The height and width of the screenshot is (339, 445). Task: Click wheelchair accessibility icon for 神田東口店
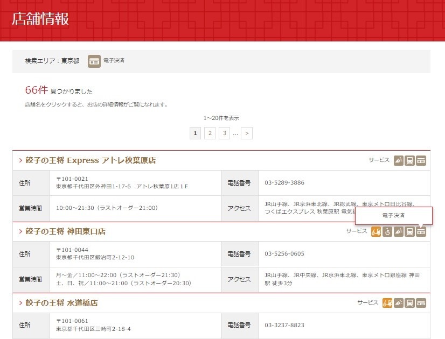coord(387,231)
